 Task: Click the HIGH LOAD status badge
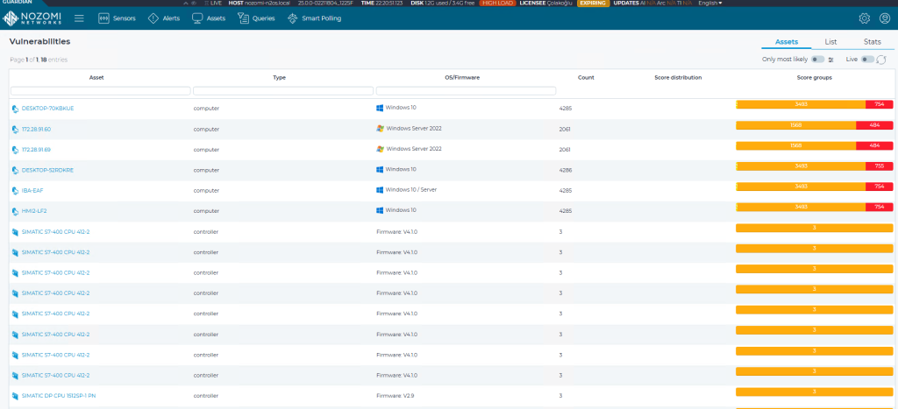(x=497, y=3)
